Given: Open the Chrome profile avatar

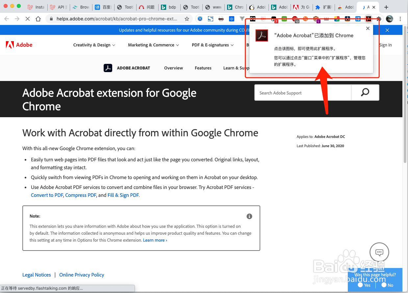Looking at the screenshot, I should pos(390,19).
